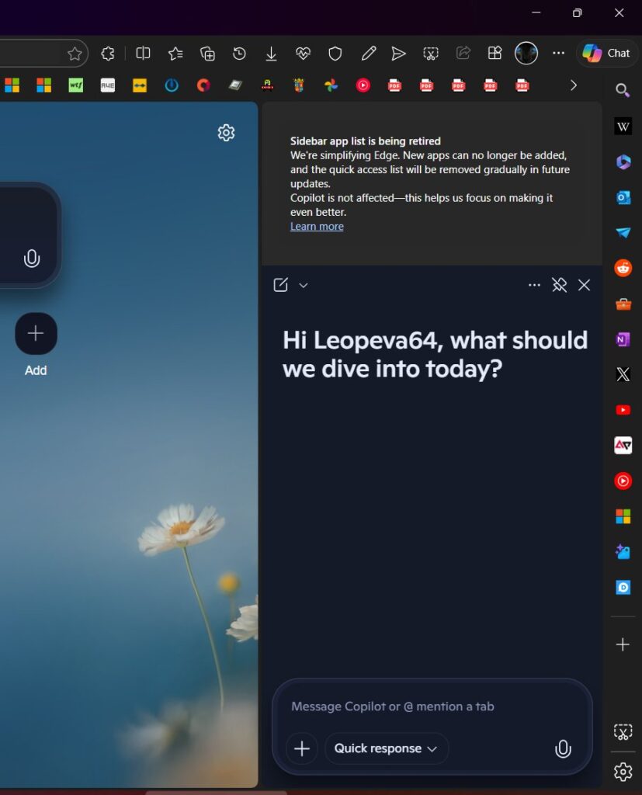Open the Extensions puzzle icon

pyautogui.click(x=108, y=53)
